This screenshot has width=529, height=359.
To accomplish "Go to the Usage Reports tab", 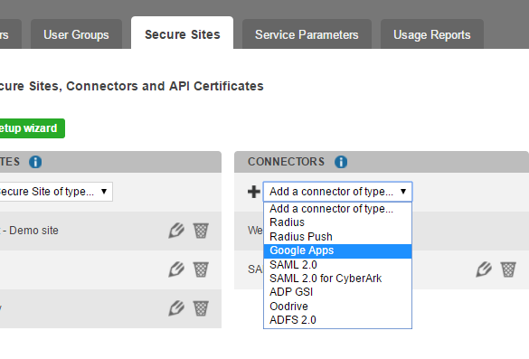I will [432, 34].
